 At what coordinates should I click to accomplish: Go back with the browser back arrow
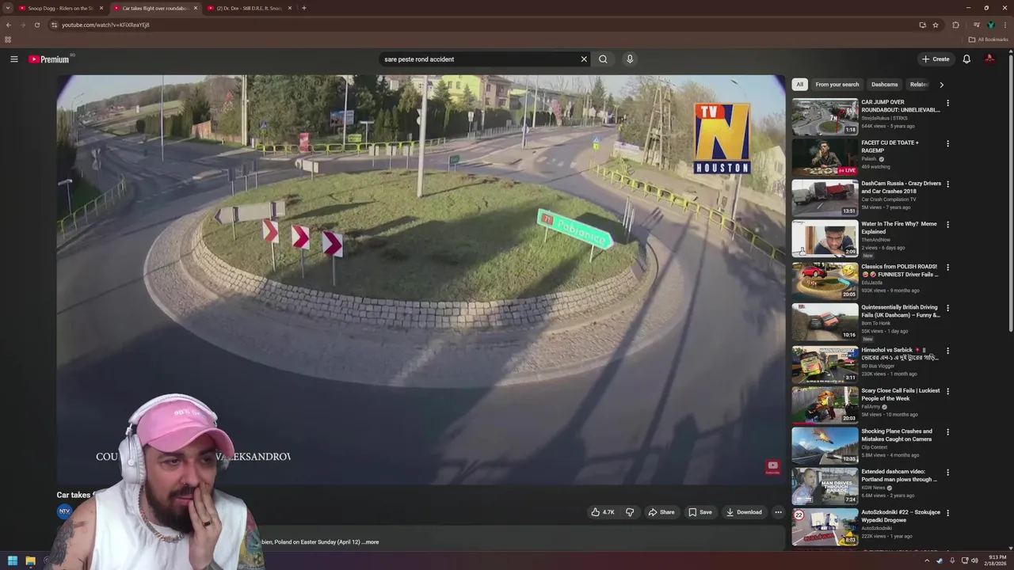pyautogui.click(x=9, y=25)
